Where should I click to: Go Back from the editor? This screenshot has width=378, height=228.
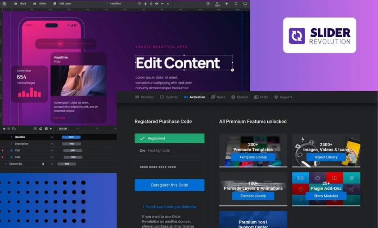pyautogui.click(x=21, y=4)
